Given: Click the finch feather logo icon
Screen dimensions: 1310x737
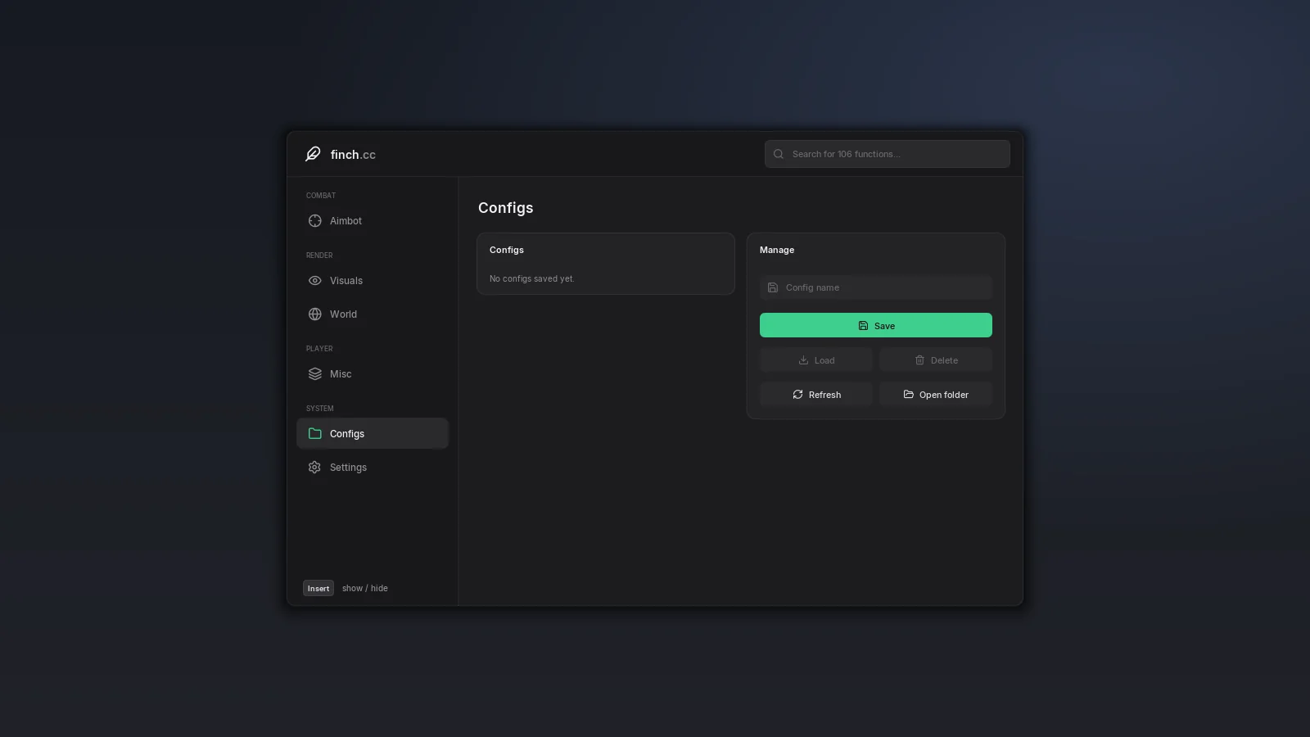Looking at the screenshot, I should pyautogui.click(x=313, y=154).
